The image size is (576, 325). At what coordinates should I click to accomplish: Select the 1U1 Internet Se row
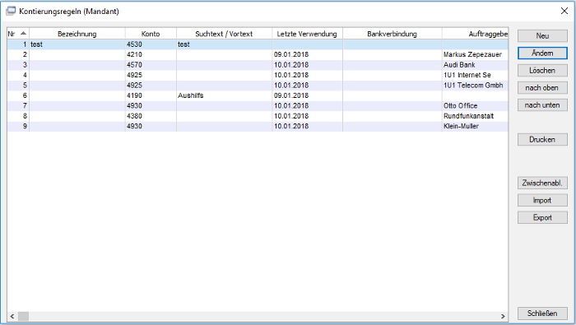click(258, 75)
